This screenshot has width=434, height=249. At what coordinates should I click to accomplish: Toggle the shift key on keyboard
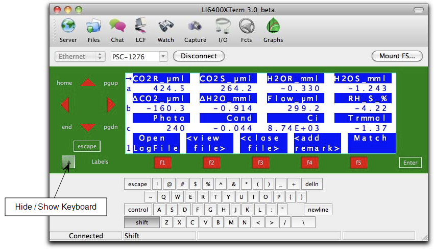coord(142,222)
